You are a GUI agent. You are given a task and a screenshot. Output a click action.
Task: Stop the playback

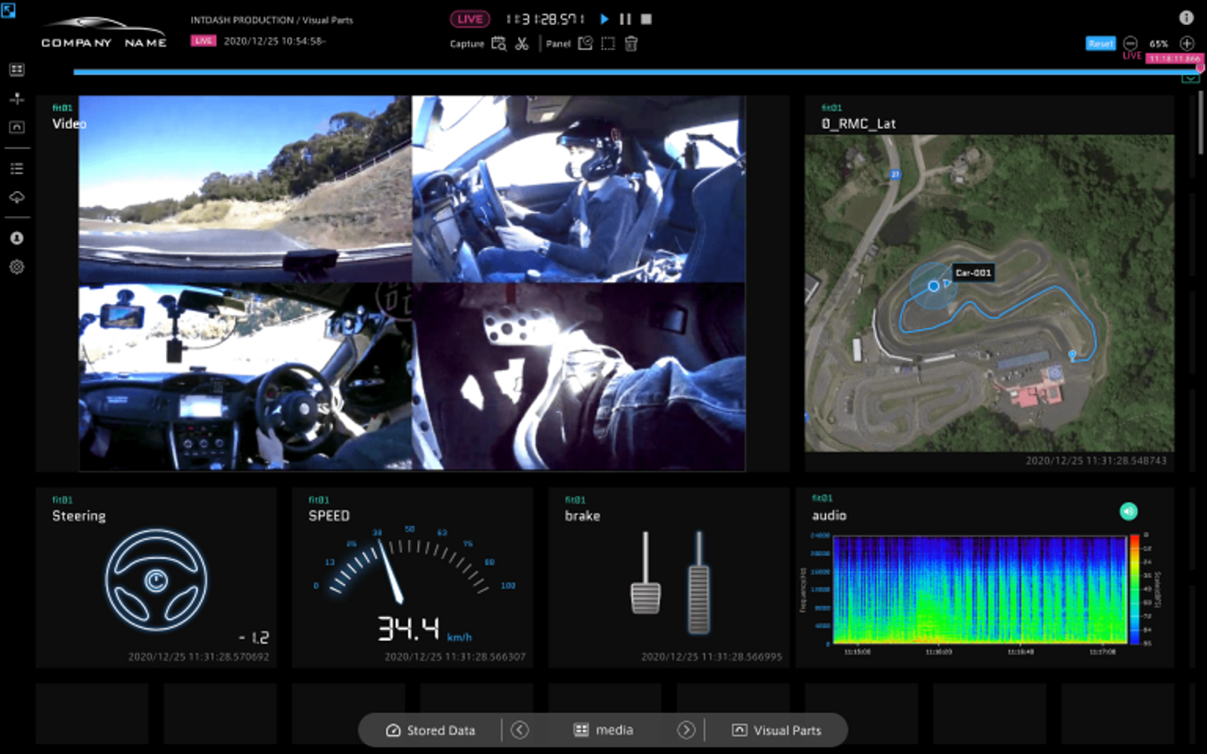click(646, 18)
